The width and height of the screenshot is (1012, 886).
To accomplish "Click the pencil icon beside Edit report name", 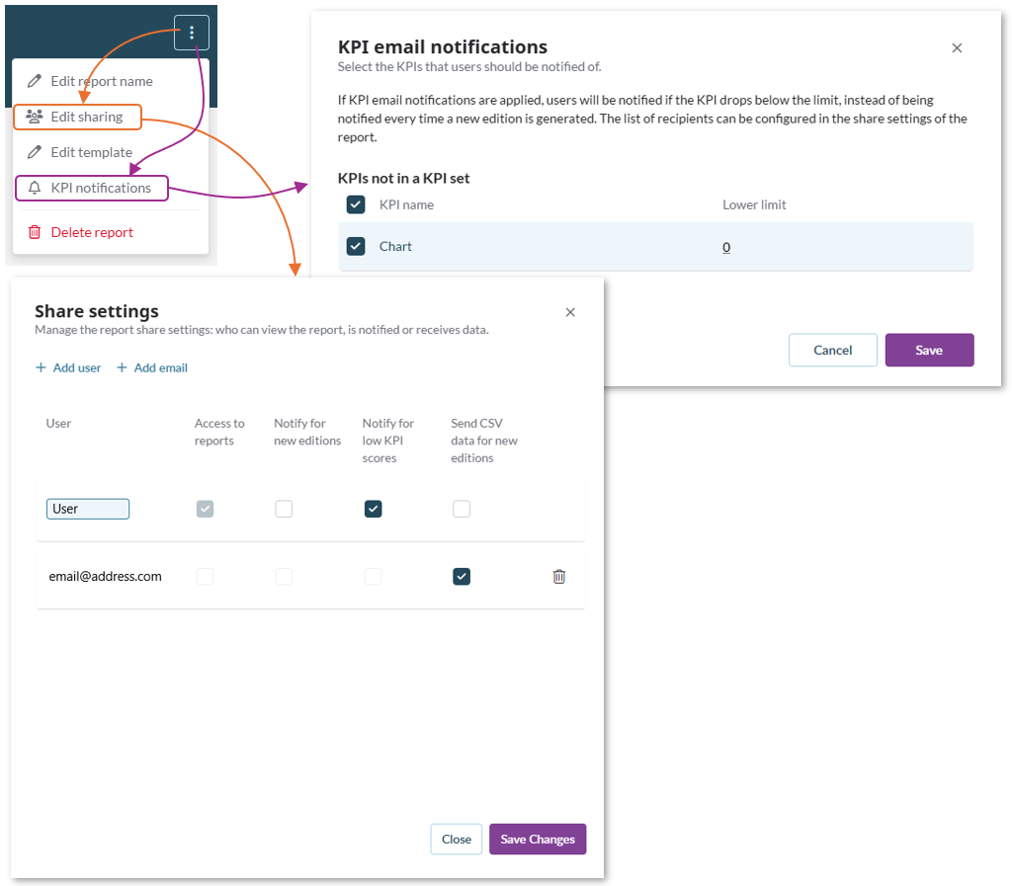I will tap(35, 81).
